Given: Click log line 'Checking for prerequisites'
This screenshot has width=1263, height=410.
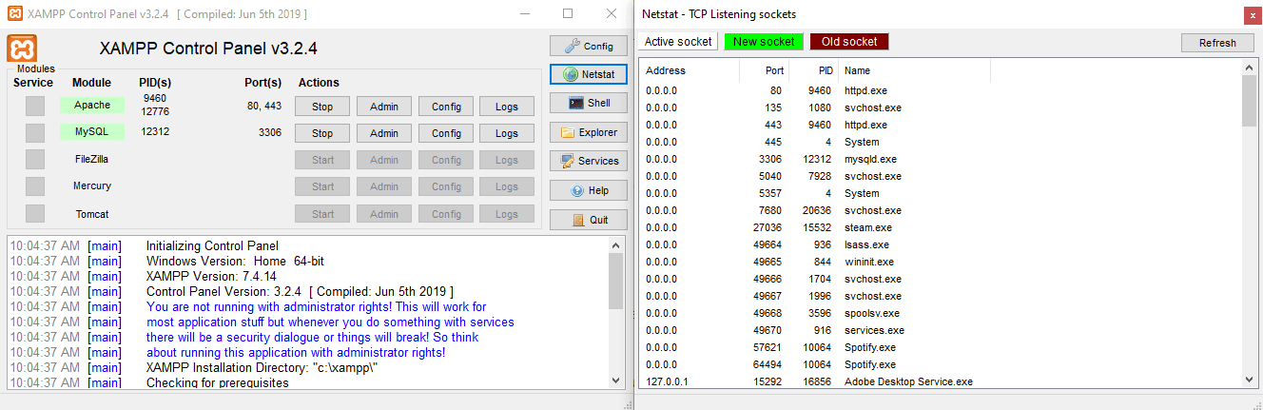Looking at the screenshot, I should click(x=217, y=382).
